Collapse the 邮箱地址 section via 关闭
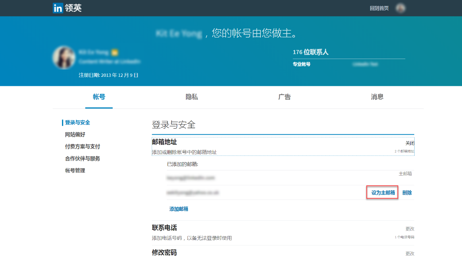This screenshot has height=256, width=462. (410, 143)
